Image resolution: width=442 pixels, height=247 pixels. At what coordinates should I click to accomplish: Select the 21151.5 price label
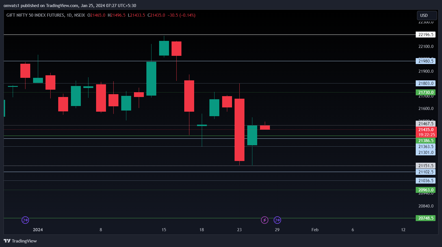tap(426, 166)
